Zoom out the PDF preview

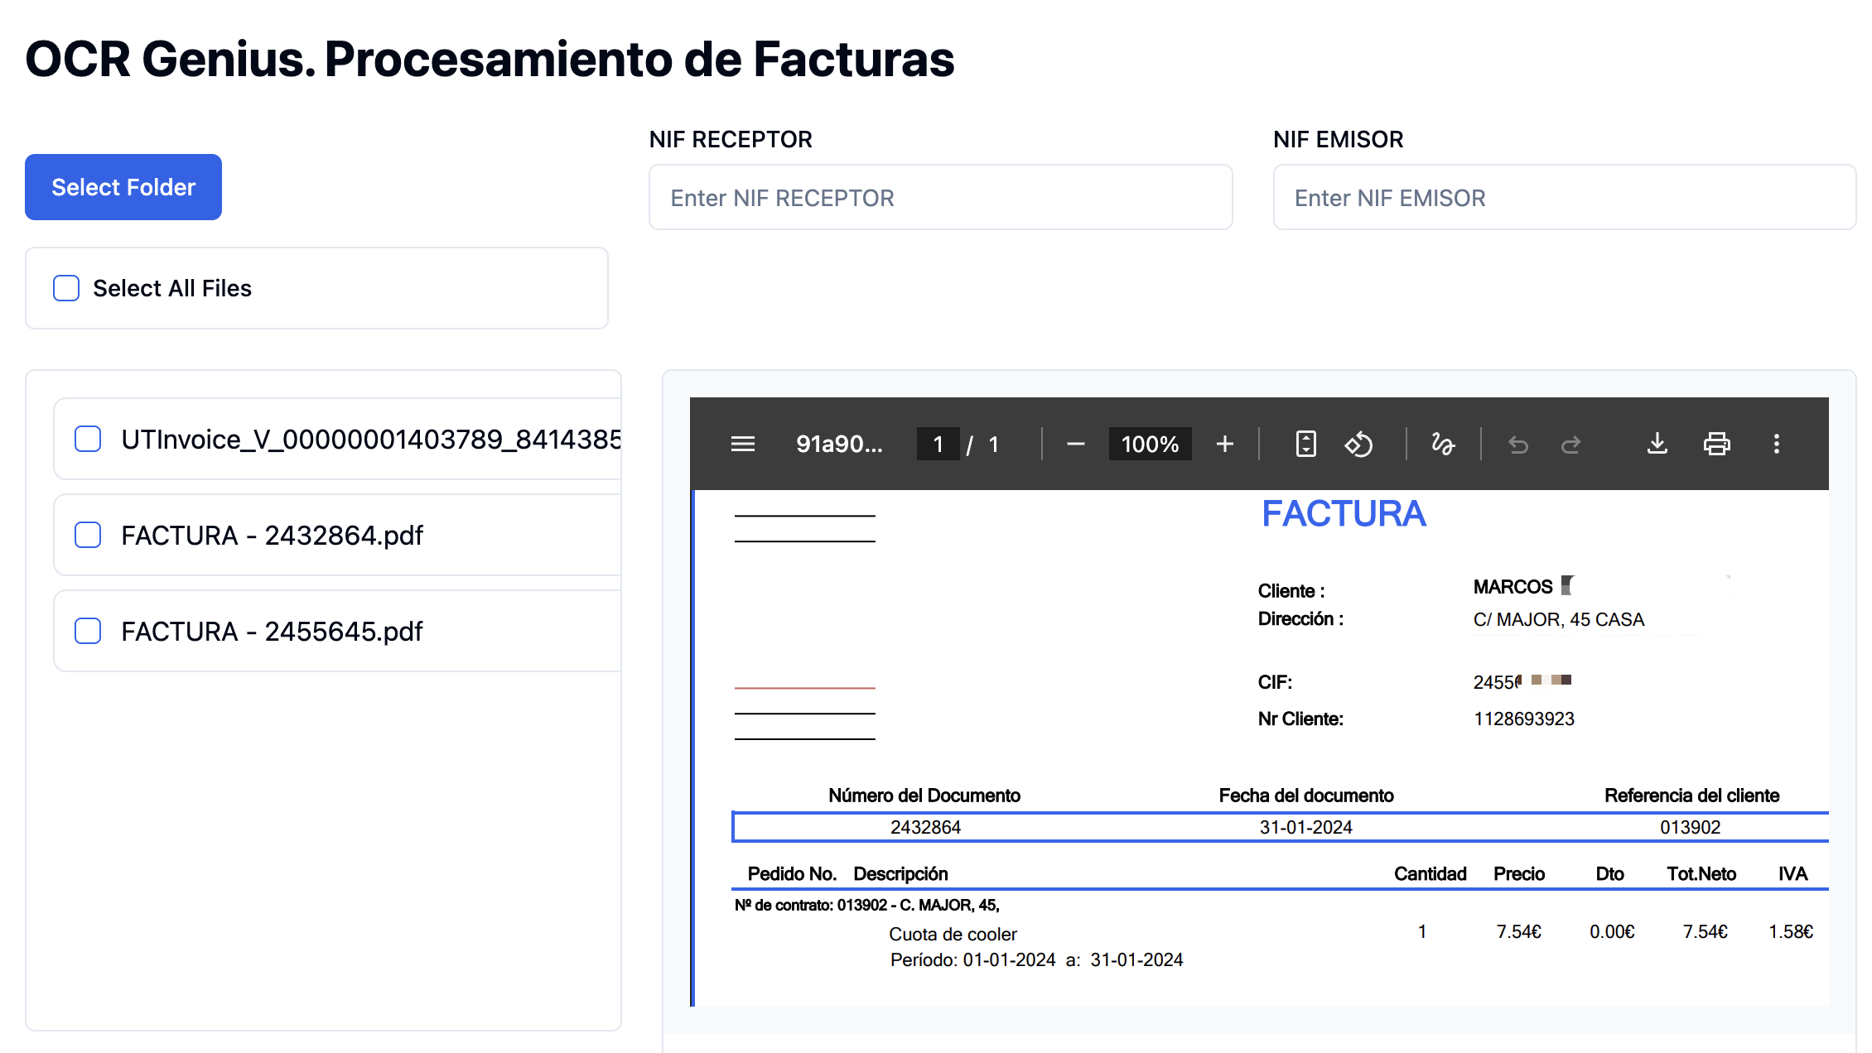[x=1076, y=445]
